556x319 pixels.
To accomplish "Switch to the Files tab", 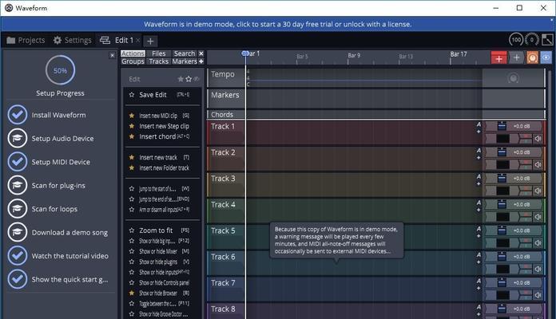I will (x=158, y=53).
